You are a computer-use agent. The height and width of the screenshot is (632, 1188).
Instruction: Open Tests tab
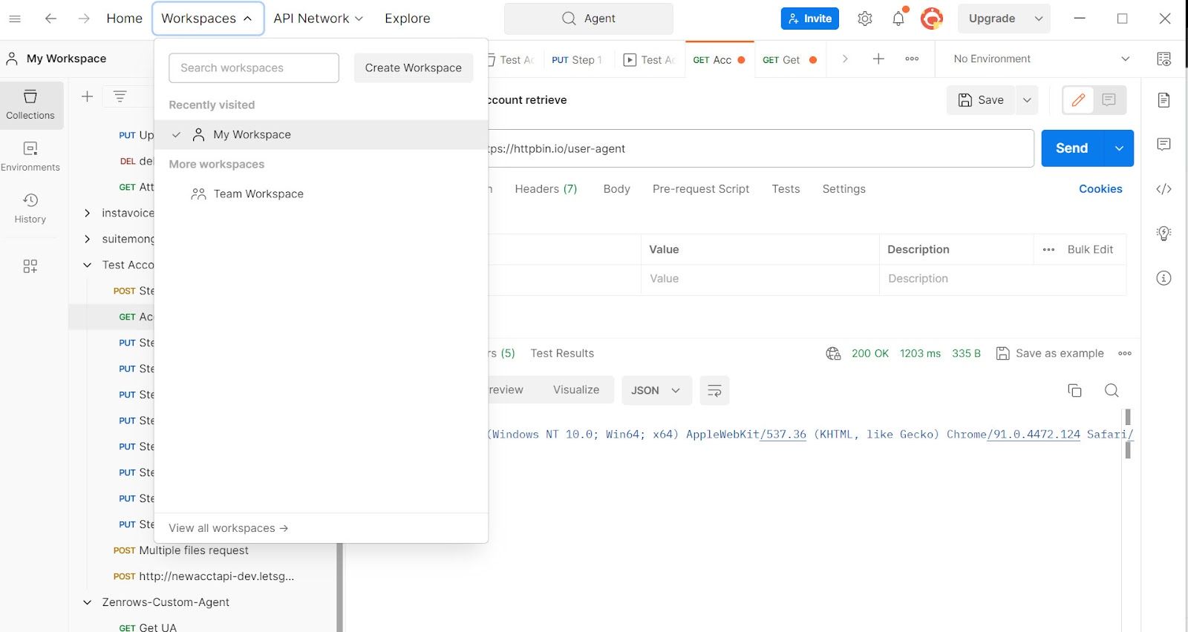point(786,189)
